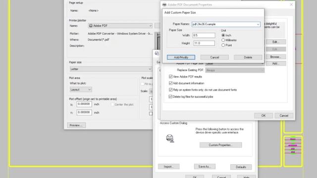Toggle Rely on system fonts only checkbox

tap(170, 90)
